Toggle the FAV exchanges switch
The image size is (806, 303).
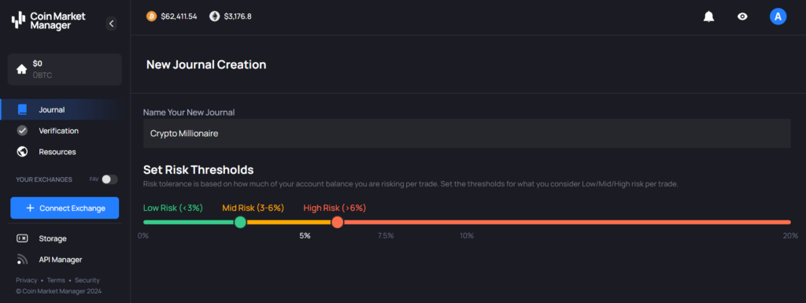109,179
